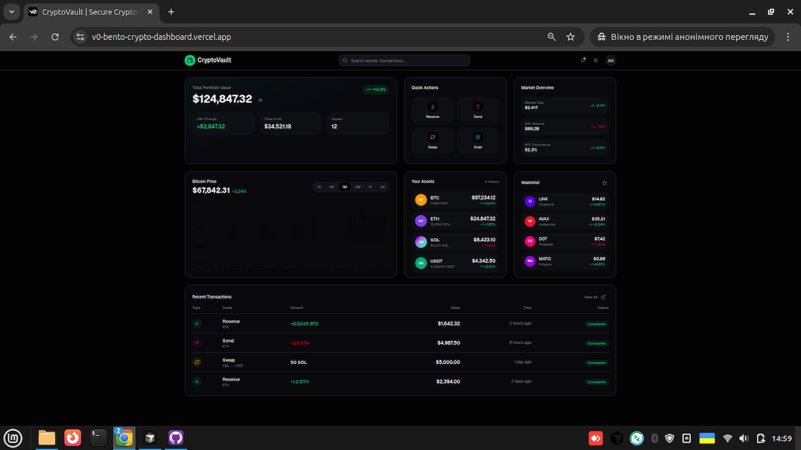The width and height of the screenshot is (801, 450).
Task: Select the BTC asset row
Action: pyautogui.click(x=455, y=200)
